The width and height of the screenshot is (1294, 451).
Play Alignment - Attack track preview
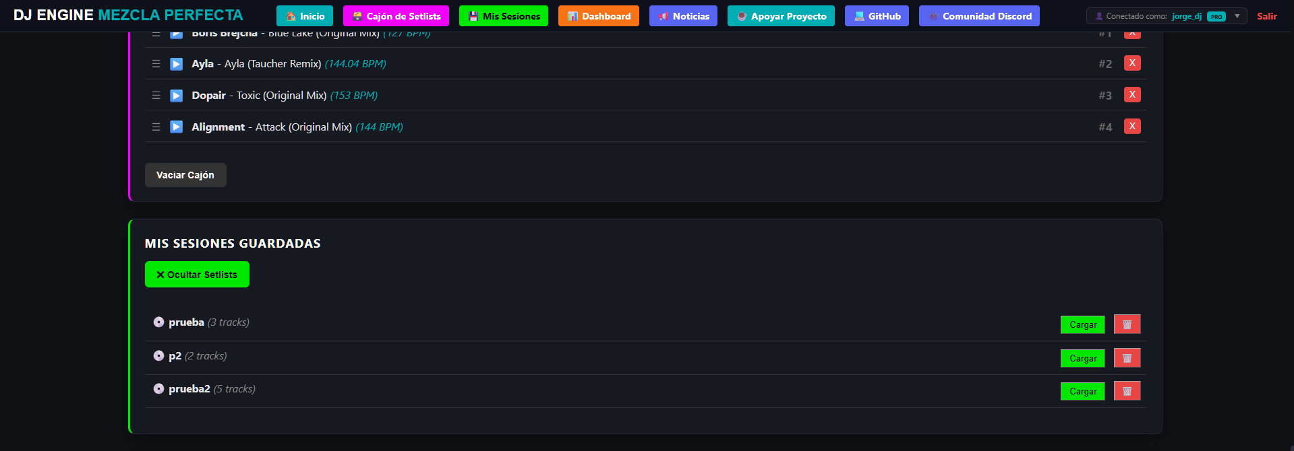click(x=176, y=127)
